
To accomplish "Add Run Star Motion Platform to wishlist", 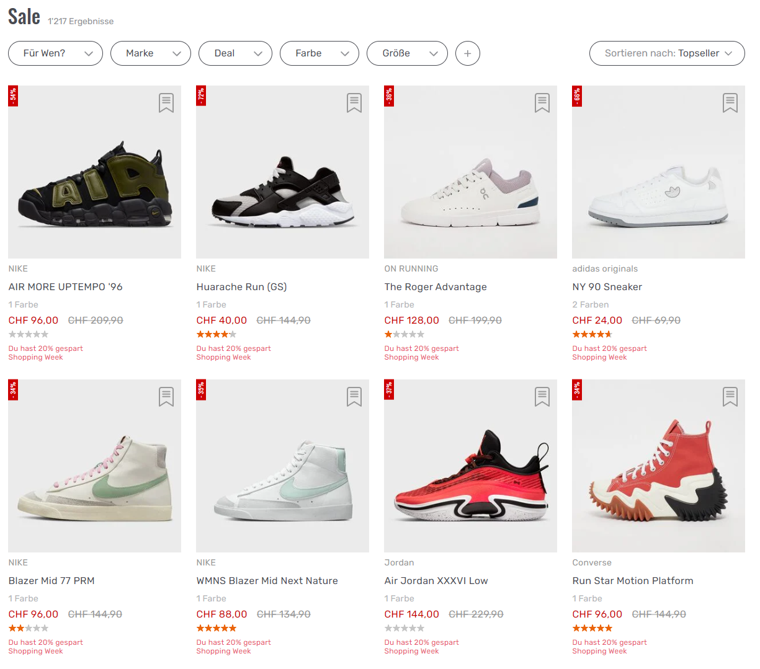I will tap(730, 397).
